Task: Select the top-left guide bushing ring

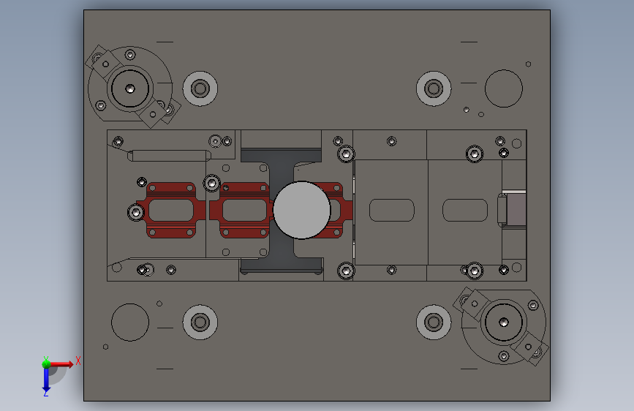Action: (200, 88)
